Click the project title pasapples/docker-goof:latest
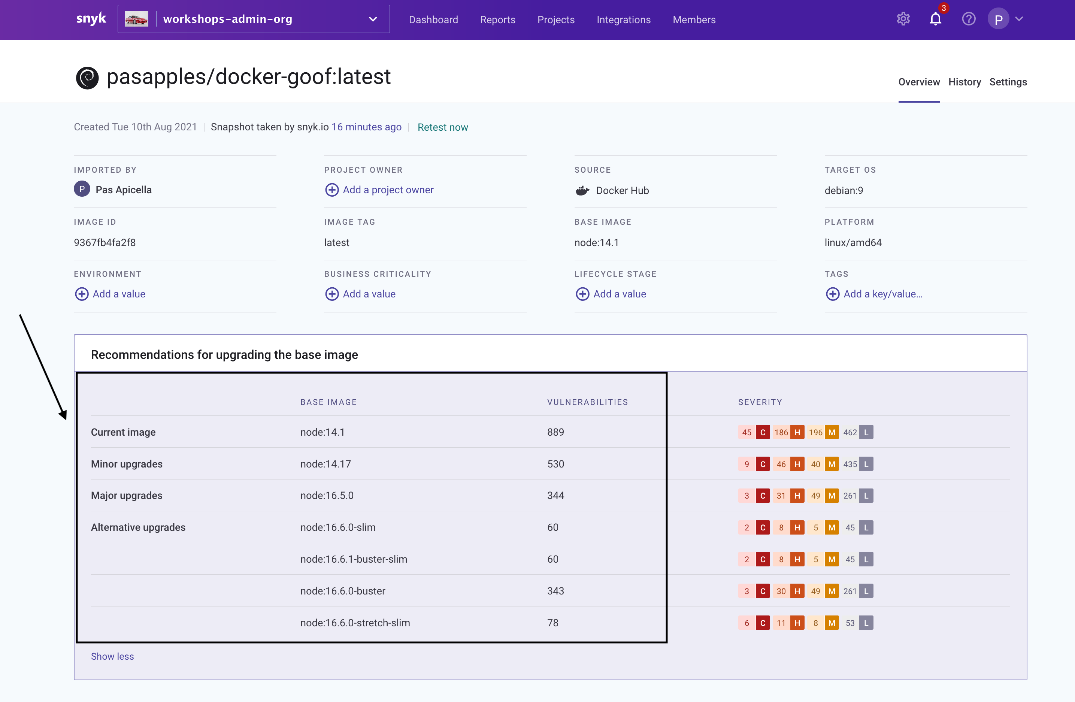The image size is (1075, 702). [x=248, y=76]
